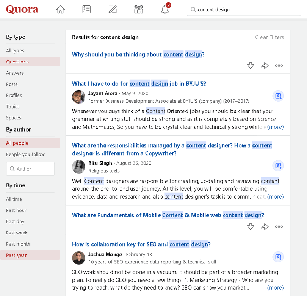Choose 'All people' author filter
Screen dimensions: 307x296
(x=30, y=143)
